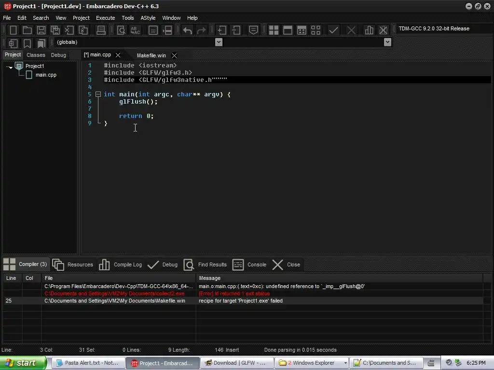
Task: Click the Goto Bookmark icon
Action: point(41,43)
